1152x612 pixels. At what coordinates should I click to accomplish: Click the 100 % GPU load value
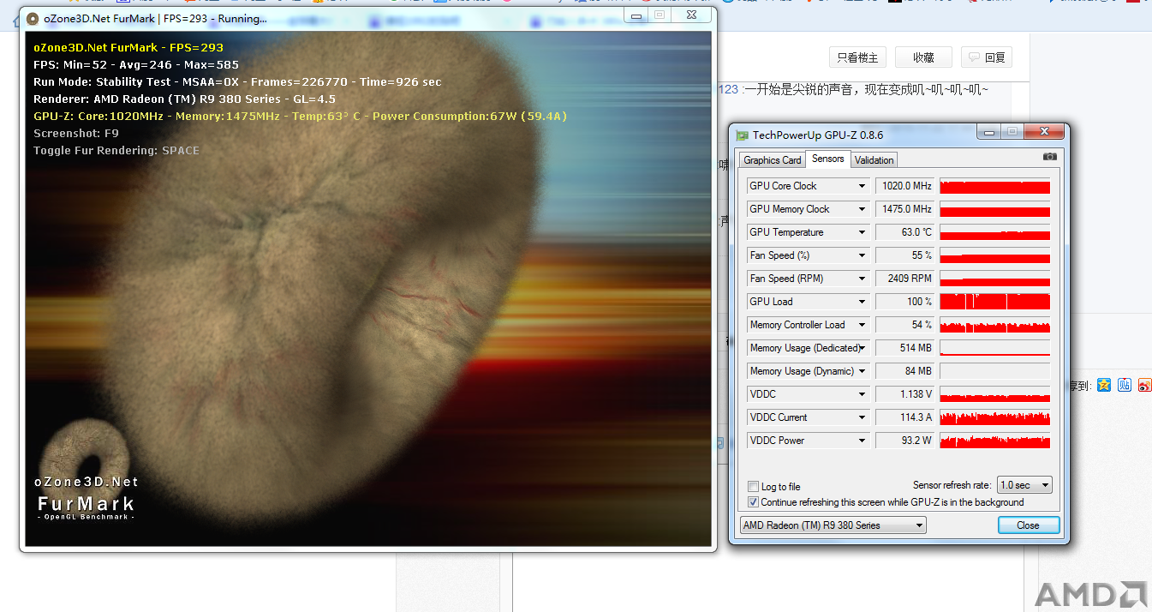[904, 302]
